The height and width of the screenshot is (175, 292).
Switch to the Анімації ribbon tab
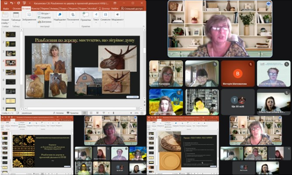tap(54, 9)
